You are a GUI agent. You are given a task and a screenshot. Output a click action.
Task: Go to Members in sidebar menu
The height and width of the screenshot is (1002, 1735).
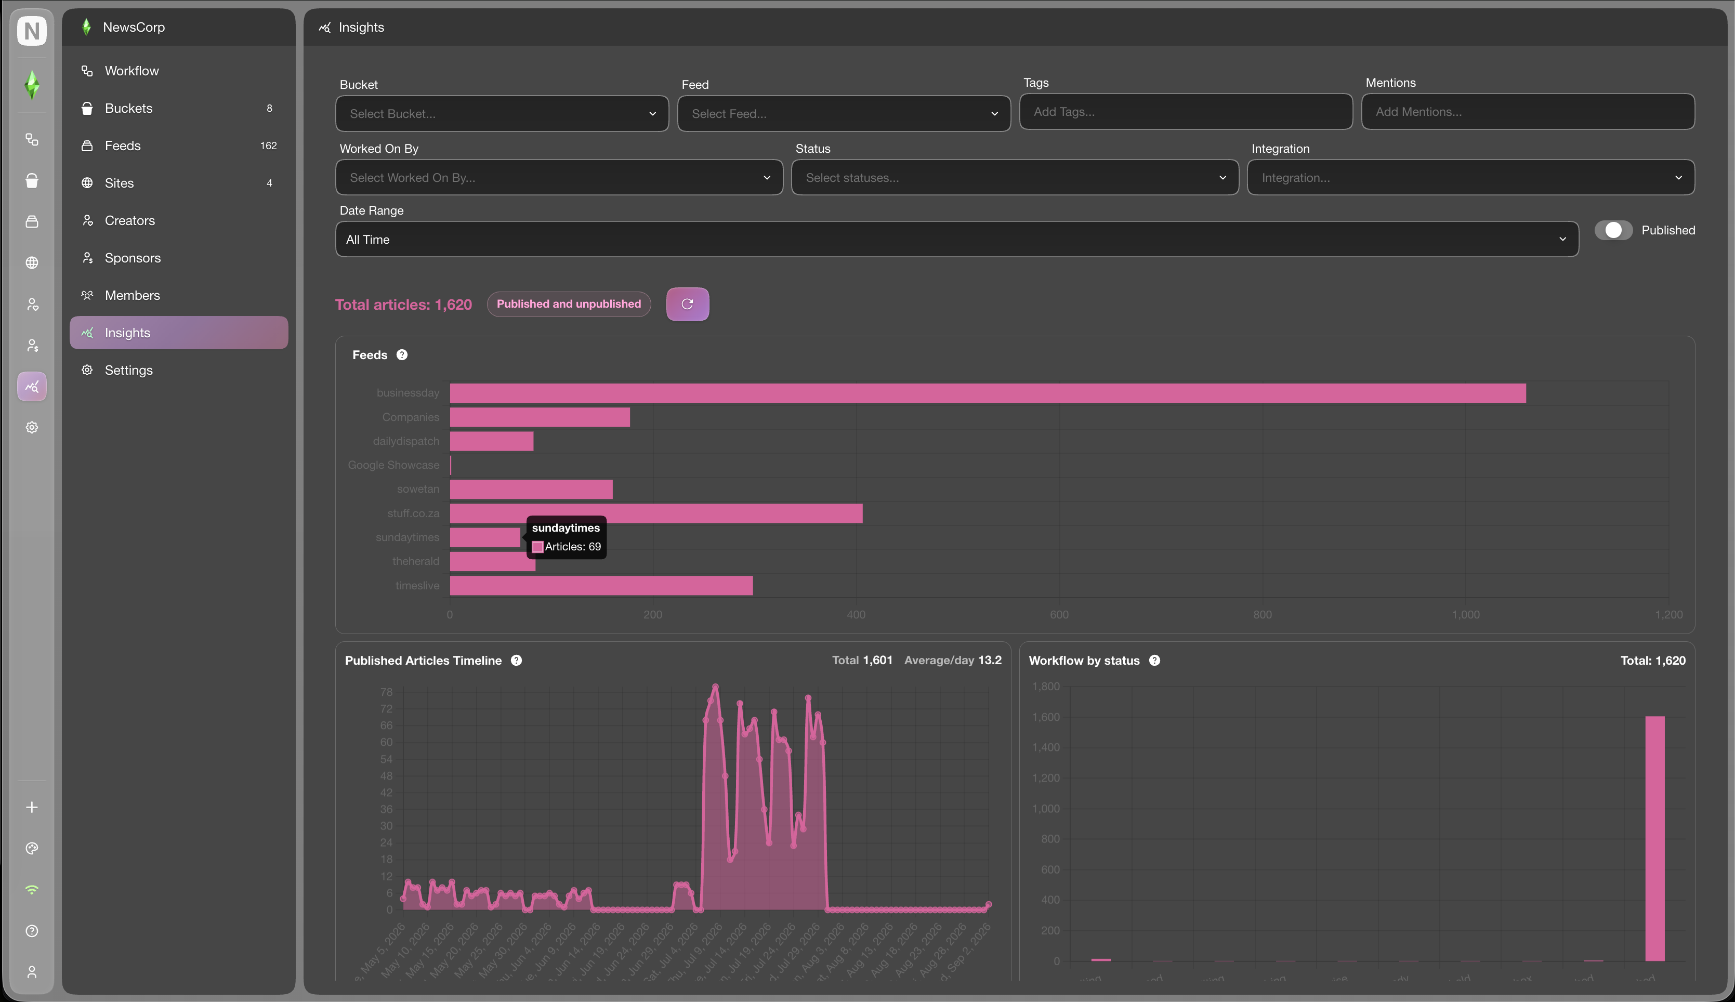pos(179,295)
